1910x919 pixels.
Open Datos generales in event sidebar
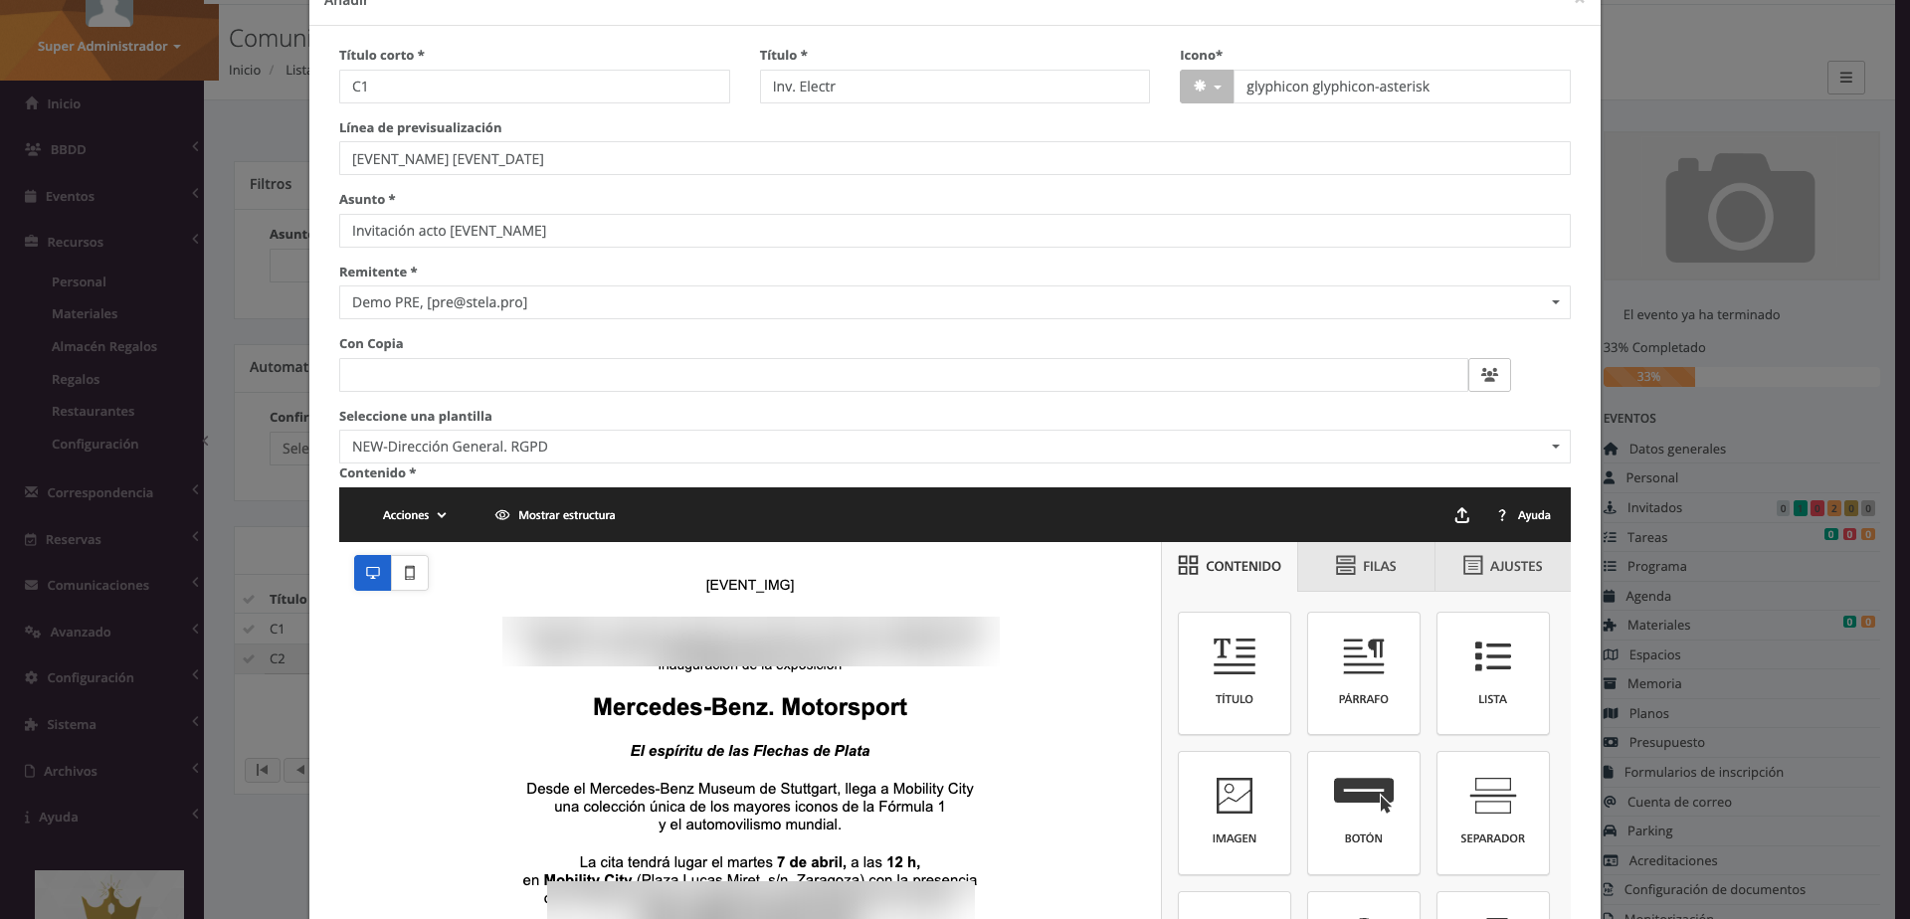tap(1676, 449)
